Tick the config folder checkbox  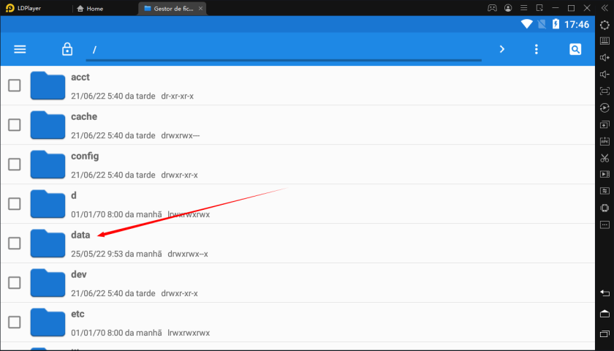point(15,164)
